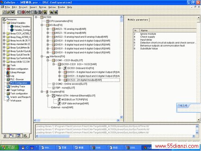Select Target Settings in Resources tree

(17, 90)
